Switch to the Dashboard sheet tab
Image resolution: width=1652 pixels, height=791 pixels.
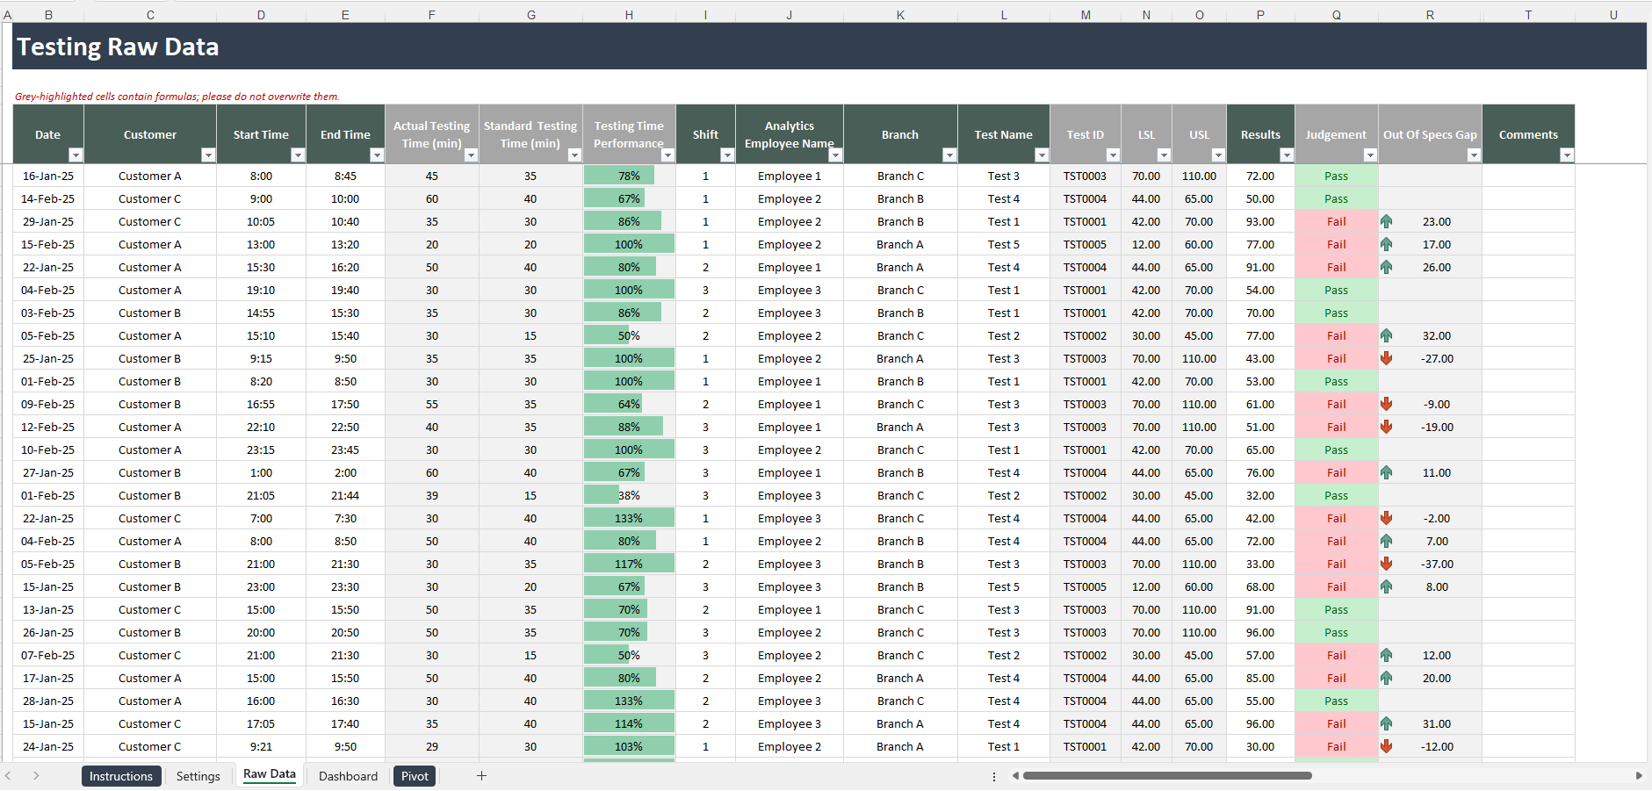point(348,776)
